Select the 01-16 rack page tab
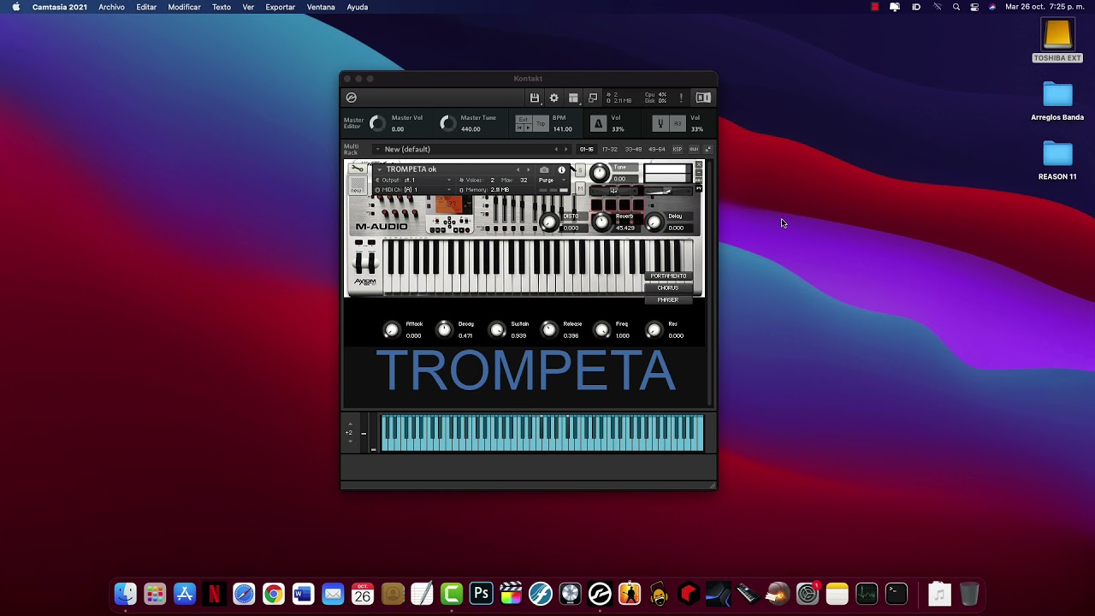 click(587, 149)
